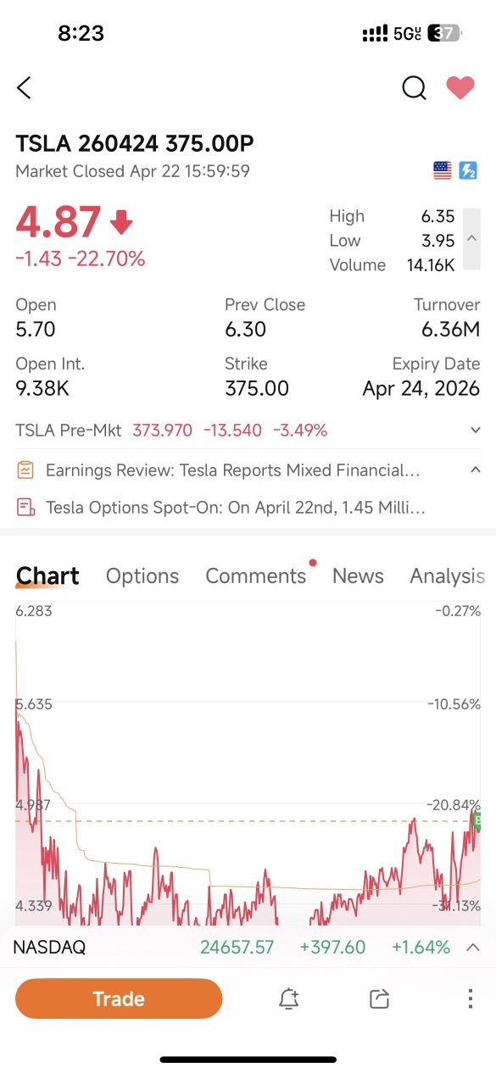Tap the quote details scrollbar handle
Screen dimensions: 496x1073
[x=471, y=240]
